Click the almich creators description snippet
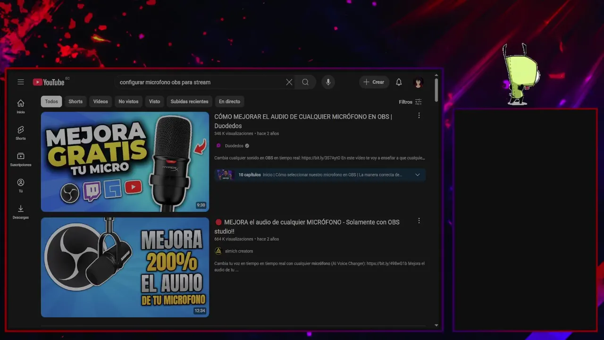This screenshot has width=604, height=340. coord(319,266)
